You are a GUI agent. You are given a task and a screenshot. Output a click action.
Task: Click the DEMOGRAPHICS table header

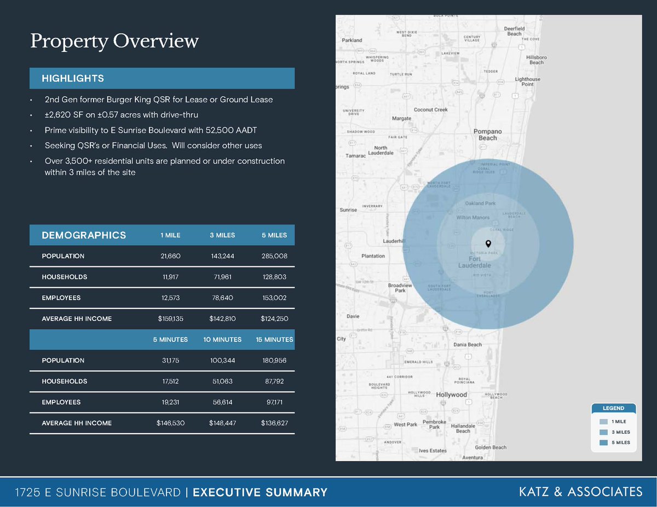84,235
